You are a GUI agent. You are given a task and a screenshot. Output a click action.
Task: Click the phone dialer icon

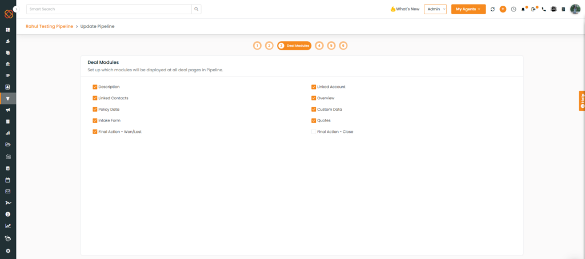click(x=543, y=9)
